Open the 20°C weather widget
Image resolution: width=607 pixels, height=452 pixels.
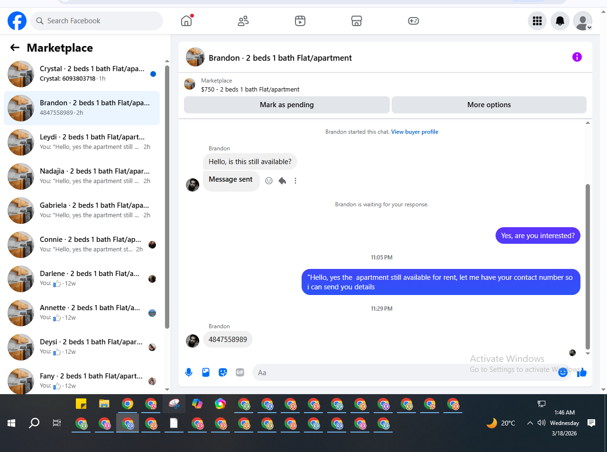(x=501, y=423)
